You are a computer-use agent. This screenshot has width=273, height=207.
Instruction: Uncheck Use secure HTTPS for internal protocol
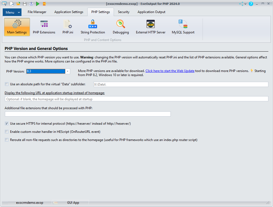7,123
